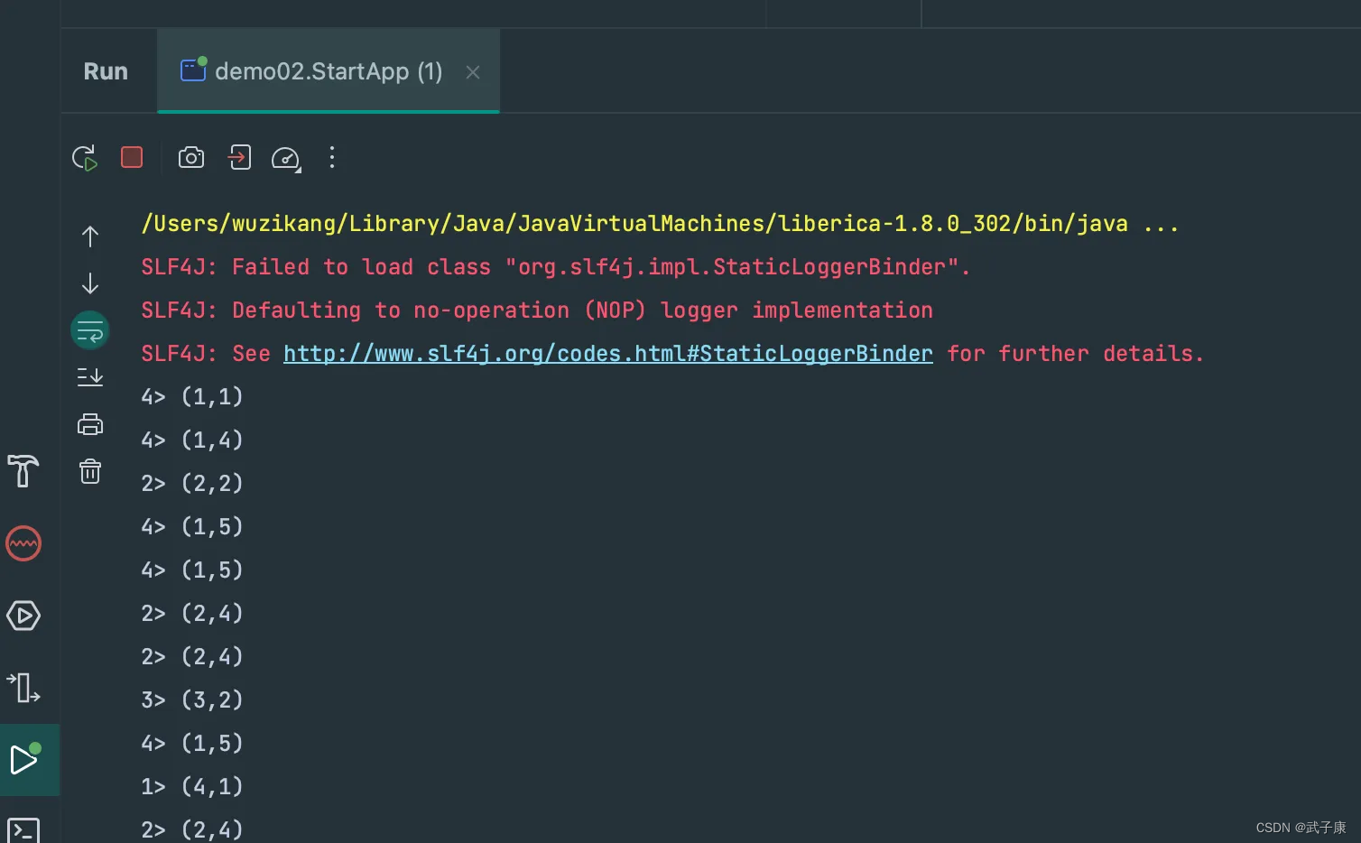Print the console output
This screenshot has height=843, width=1361.
pos(90,424)
